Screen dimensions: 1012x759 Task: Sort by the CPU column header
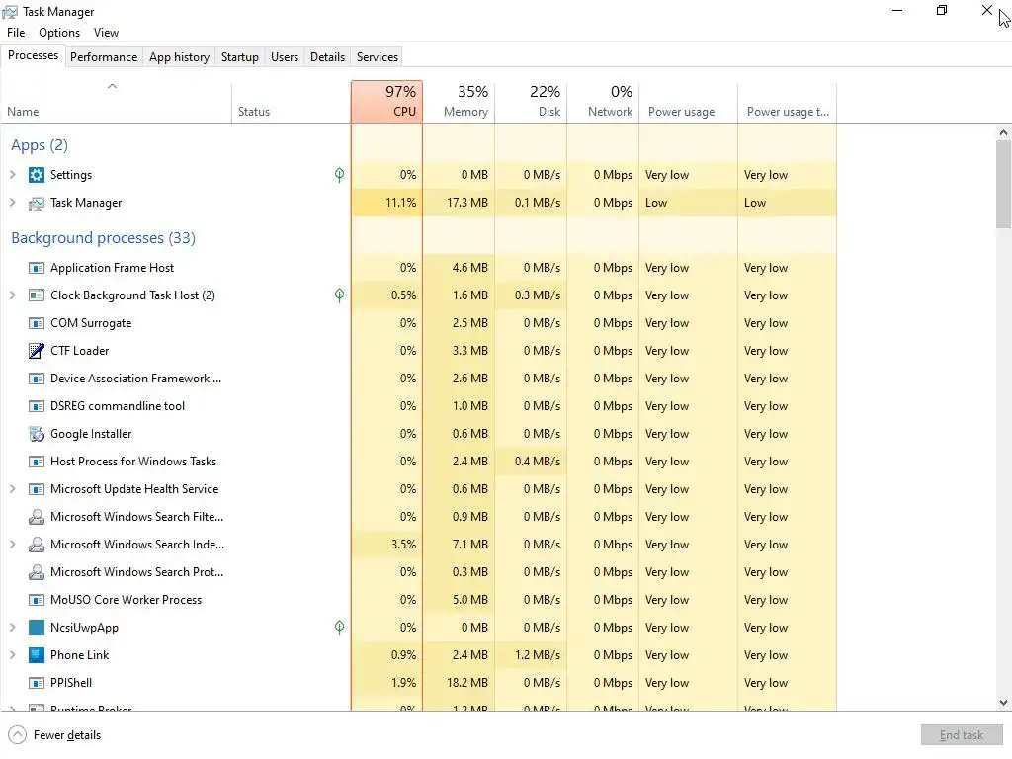(387, 102)
